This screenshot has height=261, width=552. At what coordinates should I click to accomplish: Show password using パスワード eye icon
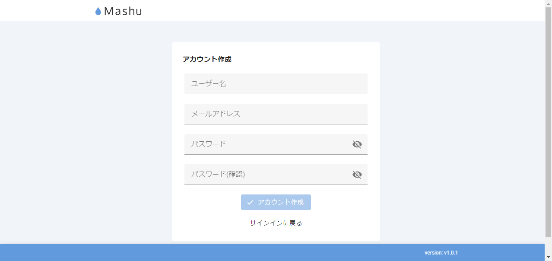[357, 144]
